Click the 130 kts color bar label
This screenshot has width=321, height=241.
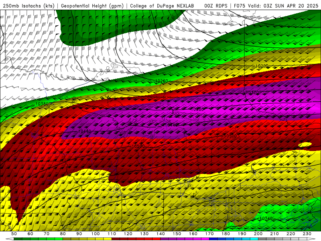coord(144,234)
